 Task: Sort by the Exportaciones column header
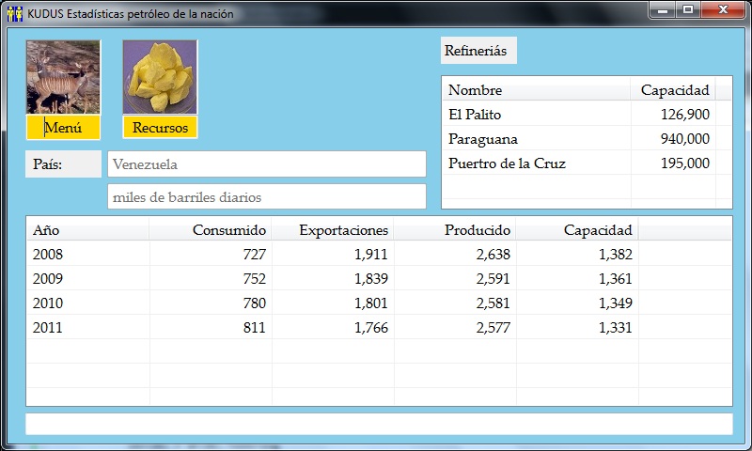[x=333, y=230]
